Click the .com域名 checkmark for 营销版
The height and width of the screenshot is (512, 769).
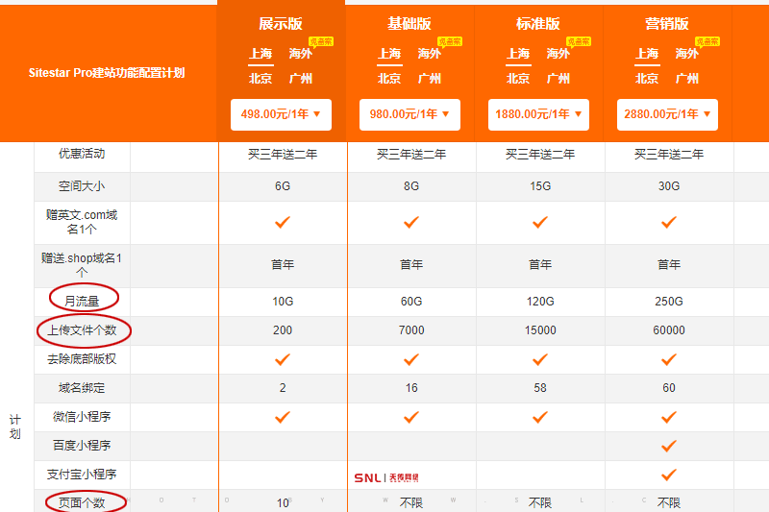point(669,223)
